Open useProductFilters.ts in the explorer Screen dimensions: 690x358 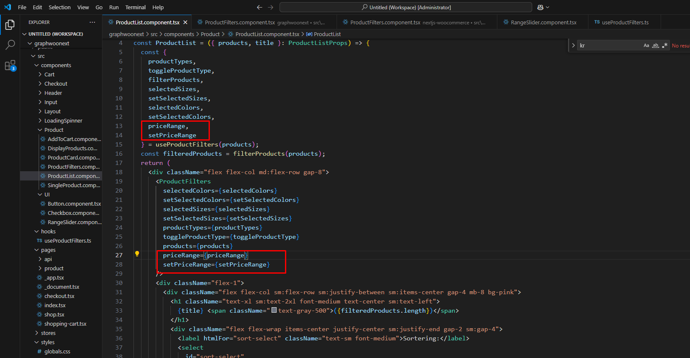pyautogui.click(x=68, y=241)
